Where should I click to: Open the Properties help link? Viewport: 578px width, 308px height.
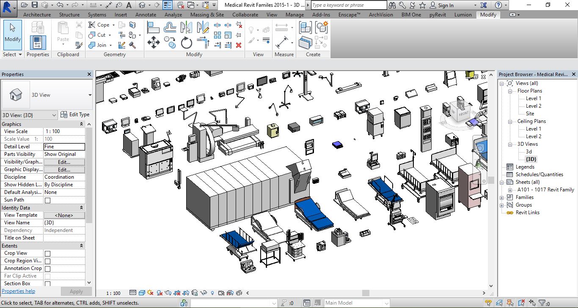point(18,291)
